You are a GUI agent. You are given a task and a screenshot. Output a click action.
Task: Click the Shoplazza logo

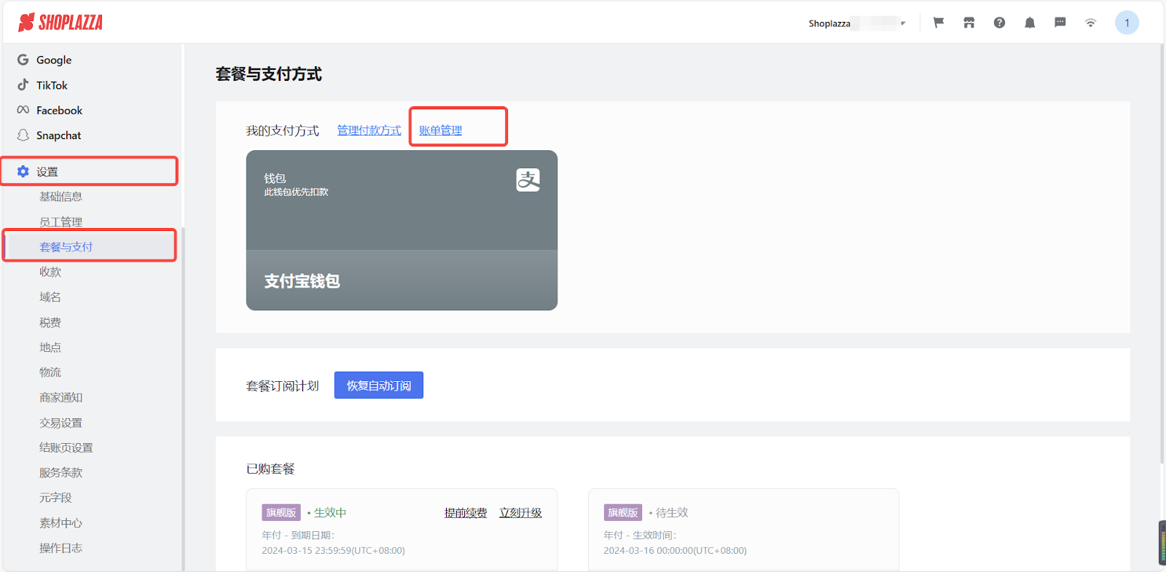coord(60,23)
